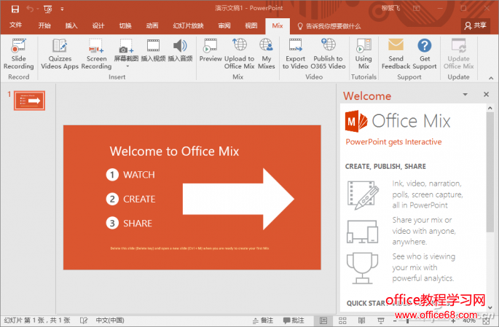
Task: Select the Mix ribbon tab
Action: coord(278,25)
